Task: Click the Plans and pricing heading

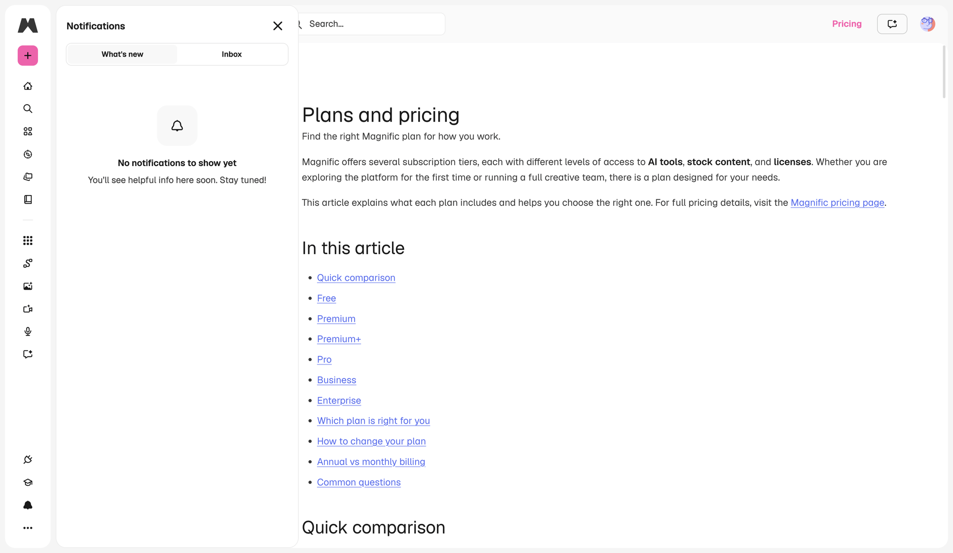Action: (380, 115)
